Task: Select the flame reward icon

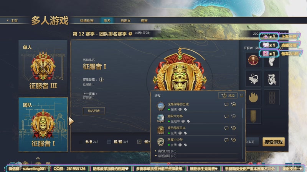Action: [x=253, y=97]
